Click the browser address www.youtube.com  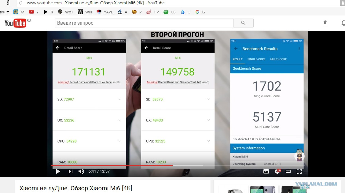click(x=44, y=3)
